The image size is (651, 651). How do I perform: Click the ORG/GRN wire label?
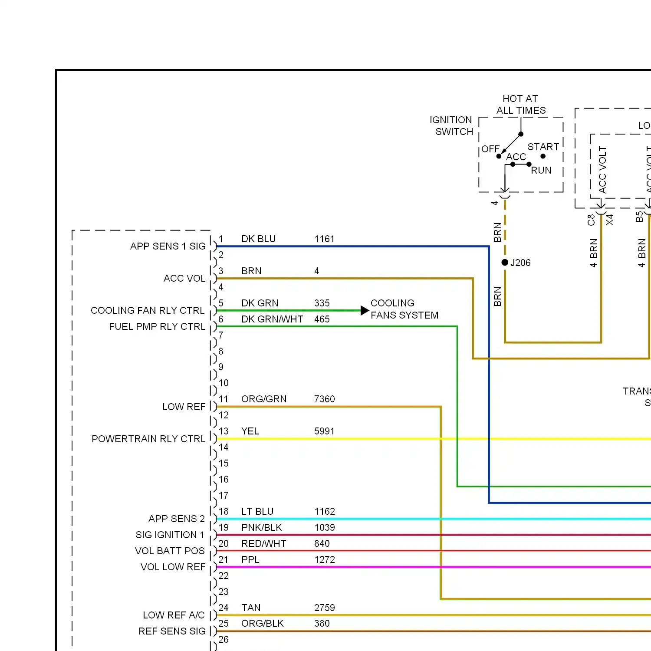tap(263, 399)
